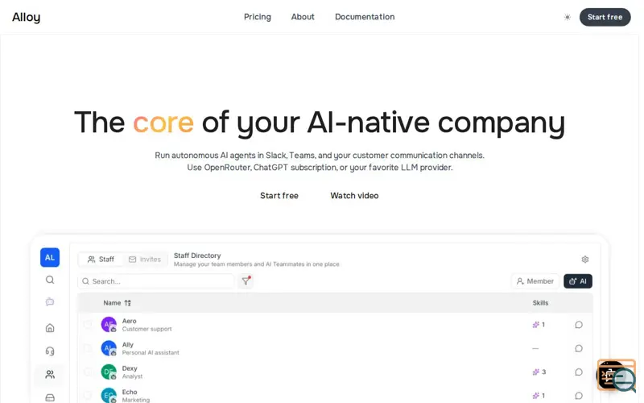Switch to the Staff tab
This screenshot has height=403, width=644.
(101, 260)
